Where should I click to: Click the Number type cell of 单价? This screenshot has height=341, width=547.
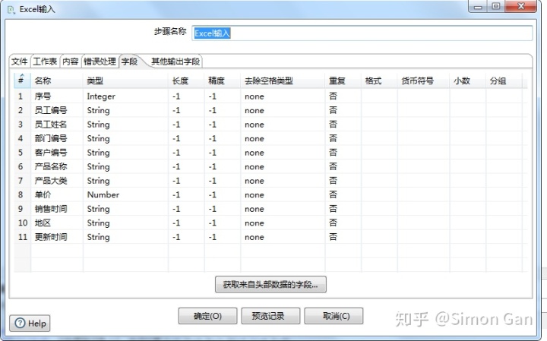point(125,194)
